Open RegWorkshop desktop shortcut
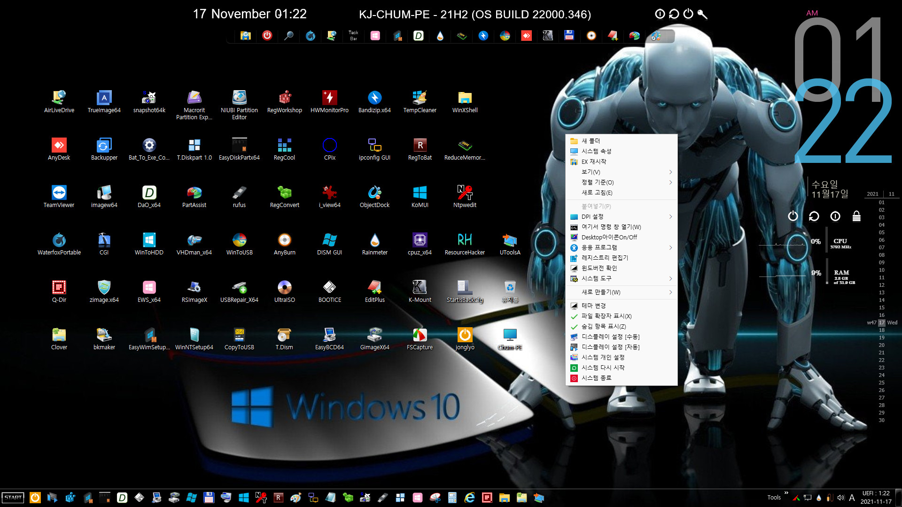Viewport: 902px width, 507px height. tap(284, 101)
